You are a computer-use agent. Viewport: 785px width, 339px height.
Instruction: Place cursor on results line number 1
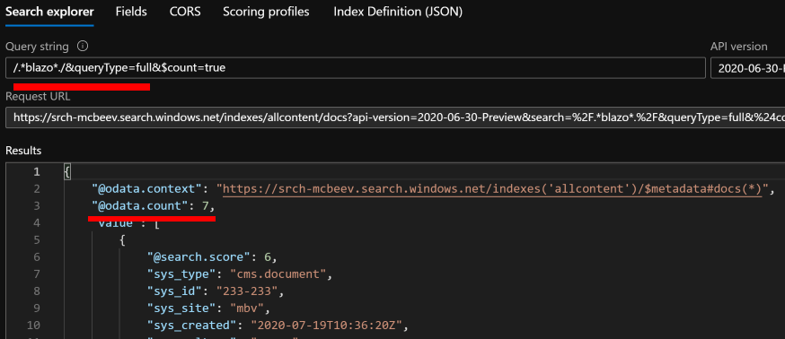pyautogui.click(x=36, y=172)
